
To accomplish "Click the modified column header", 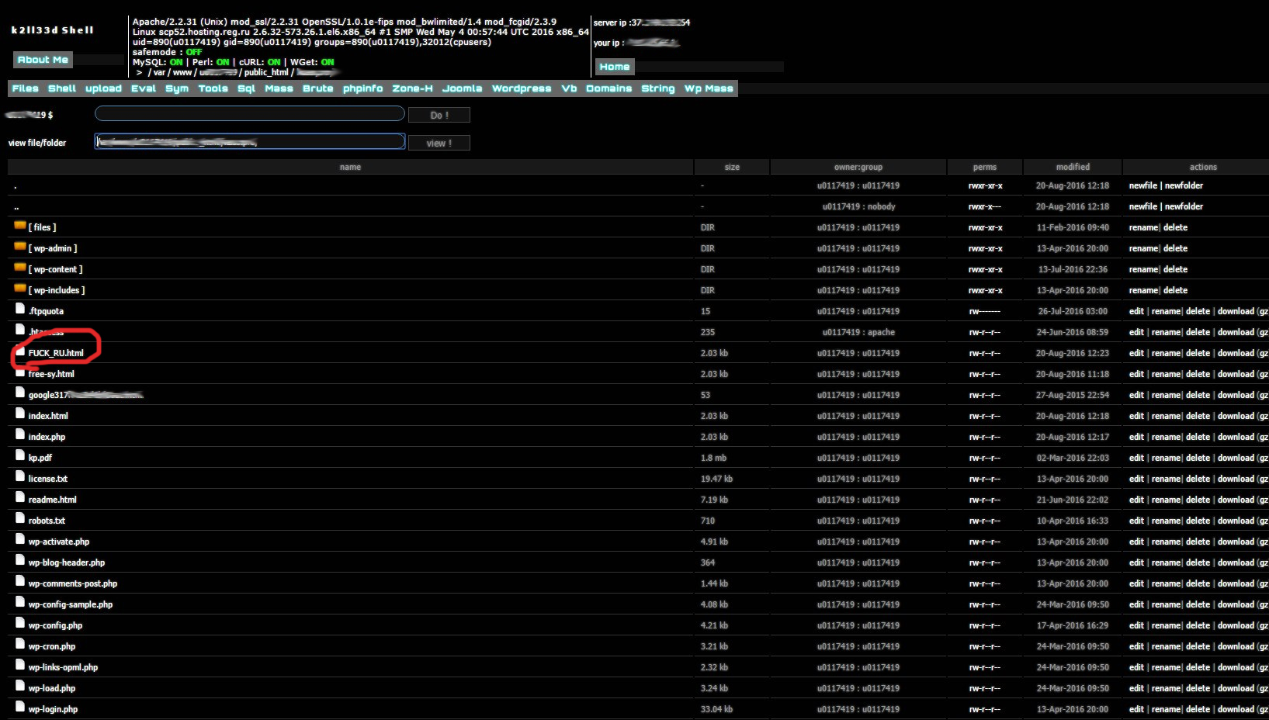I will 1073,167.
